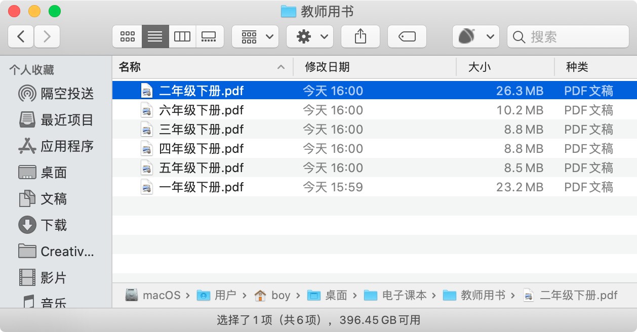This screenshot has width=637, height=332.
Task: Click the back navigation arrow
Action: point(21,36)
